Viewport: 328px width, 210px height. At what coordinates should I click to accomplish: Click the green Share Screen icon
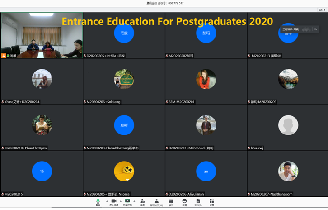pyautogui.click(x=128, y=202)
